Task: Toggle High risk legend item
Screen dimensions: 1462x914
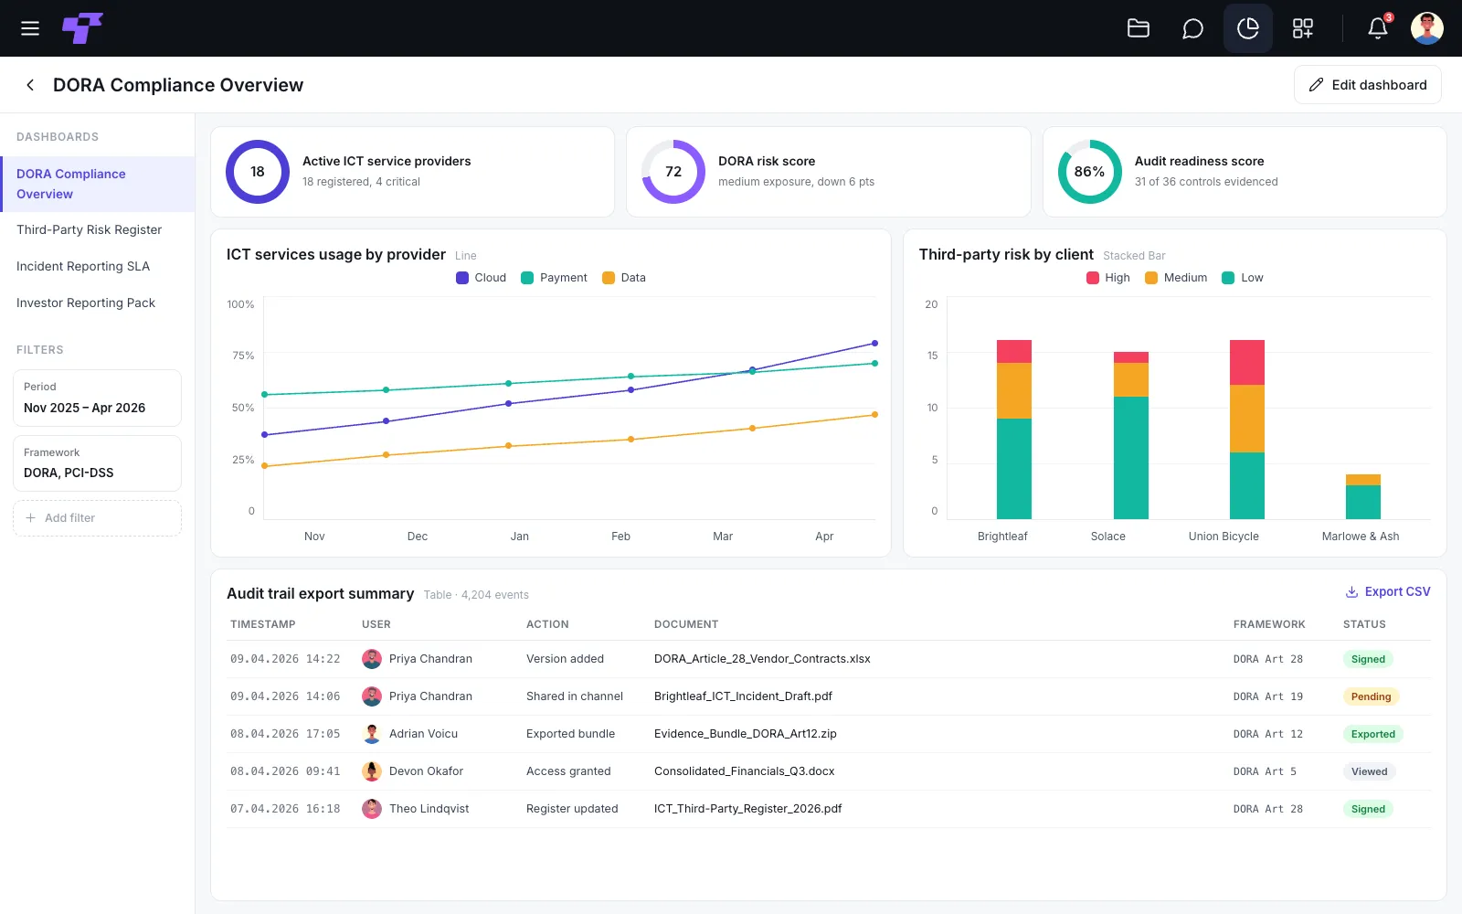Action: pos(1107,278)
